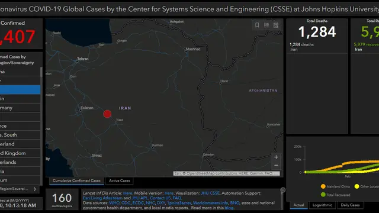Open the blog link
379x213 pixels.
click(x=229, y=208)
